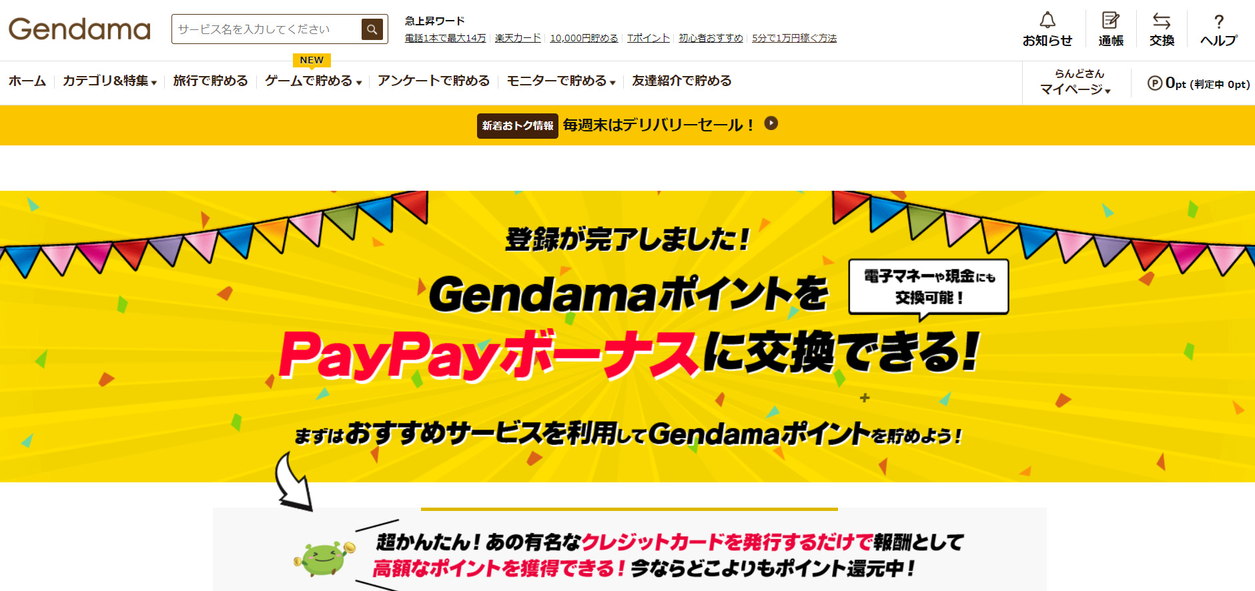Click the P point coin icon
This screenshot has width=1255, height=591.
[x=1155, y=83]
